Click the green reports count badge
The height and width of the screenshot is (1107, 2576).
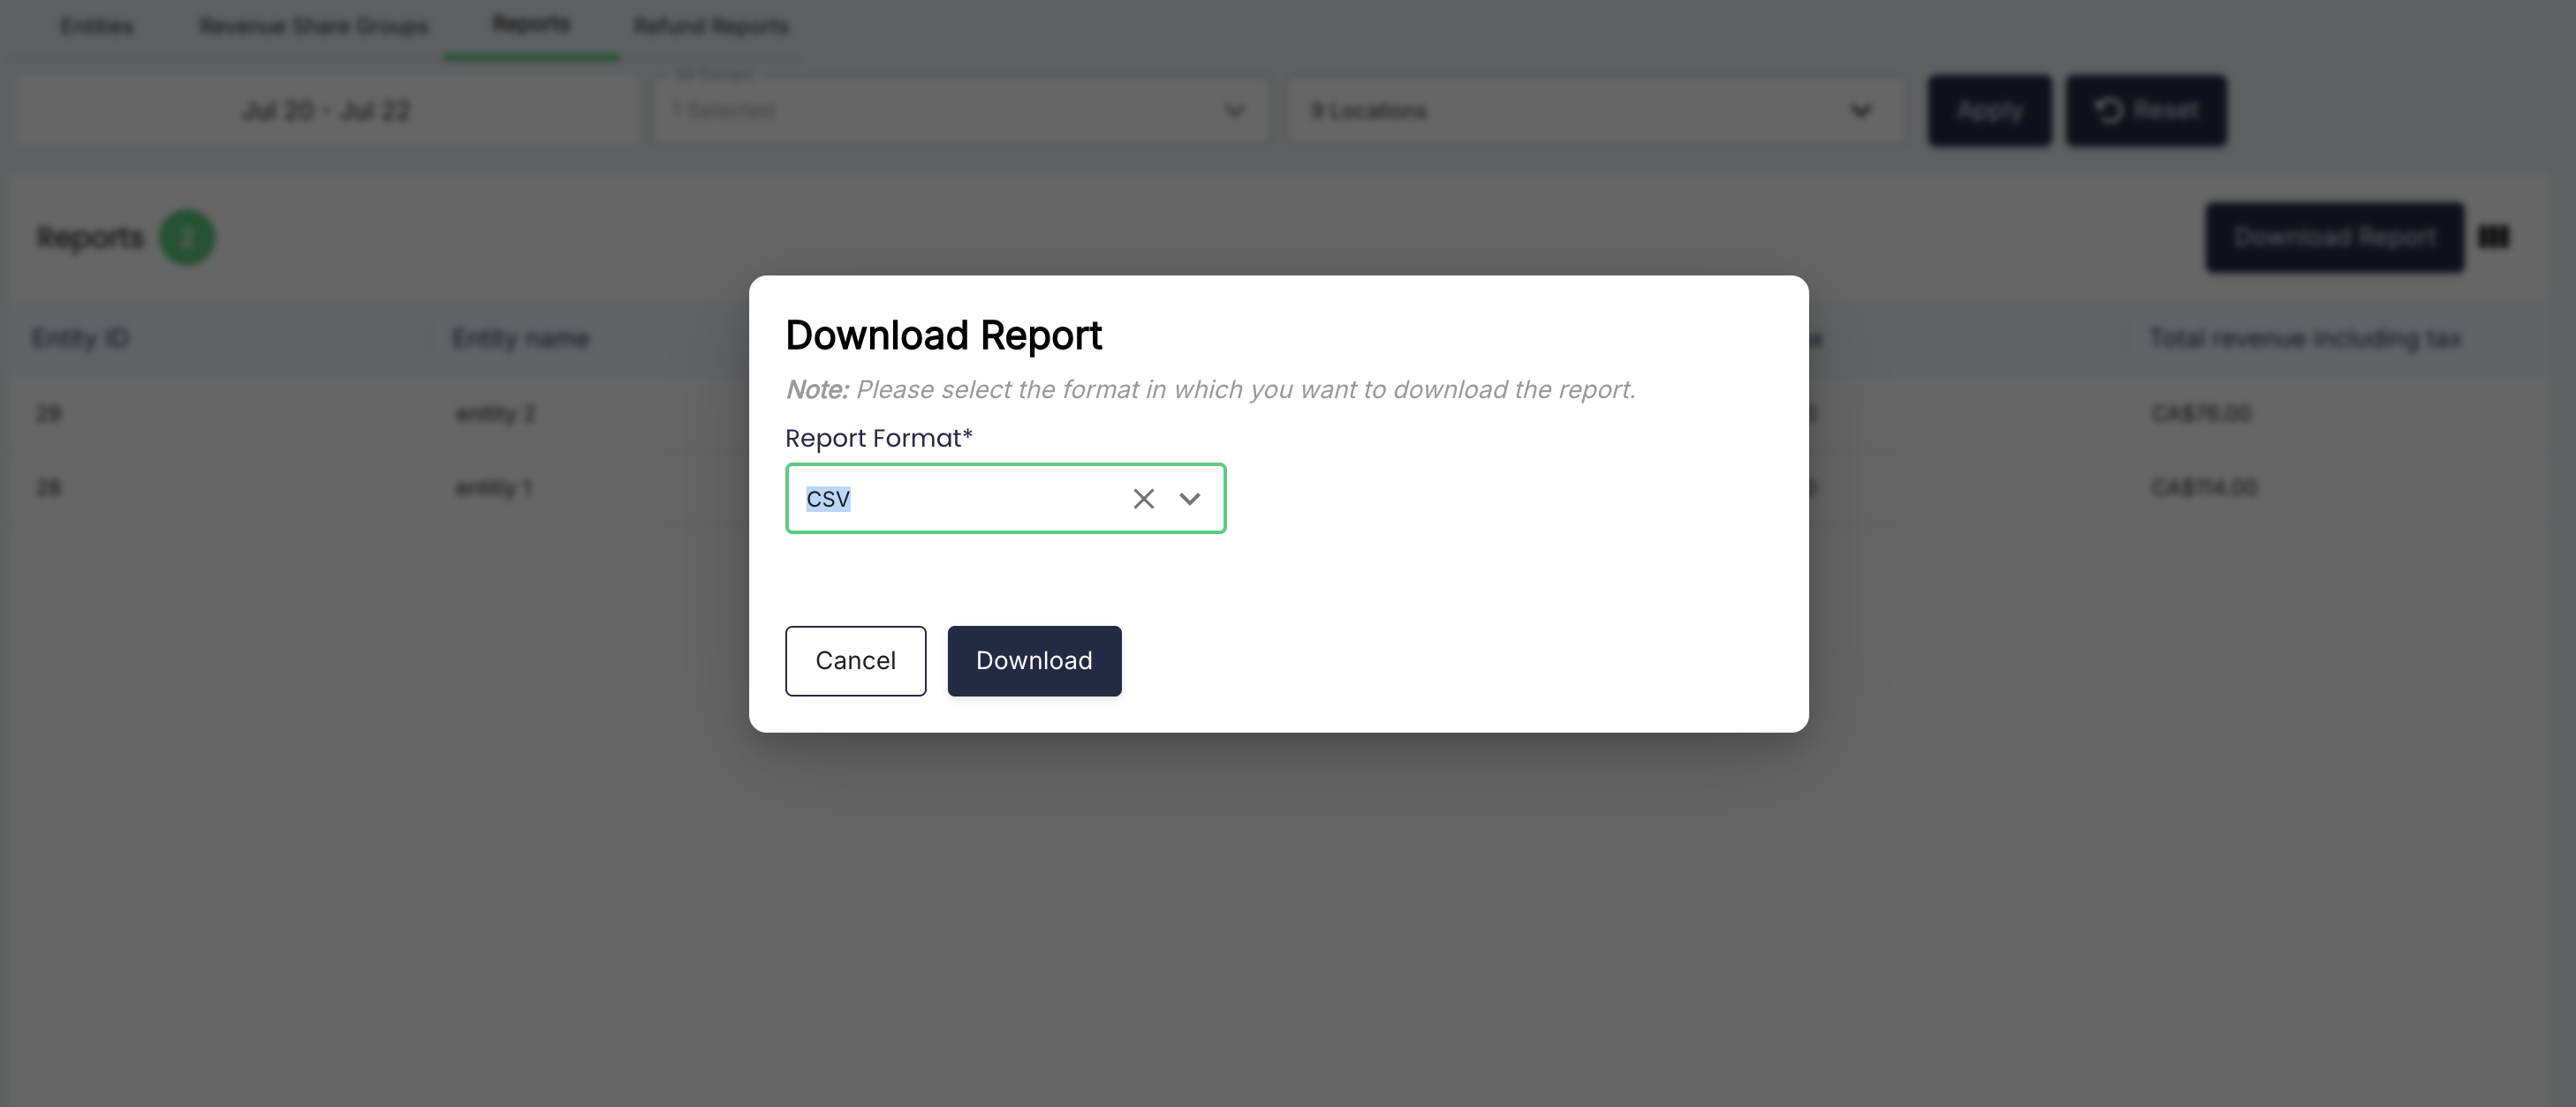click(187, 237)
